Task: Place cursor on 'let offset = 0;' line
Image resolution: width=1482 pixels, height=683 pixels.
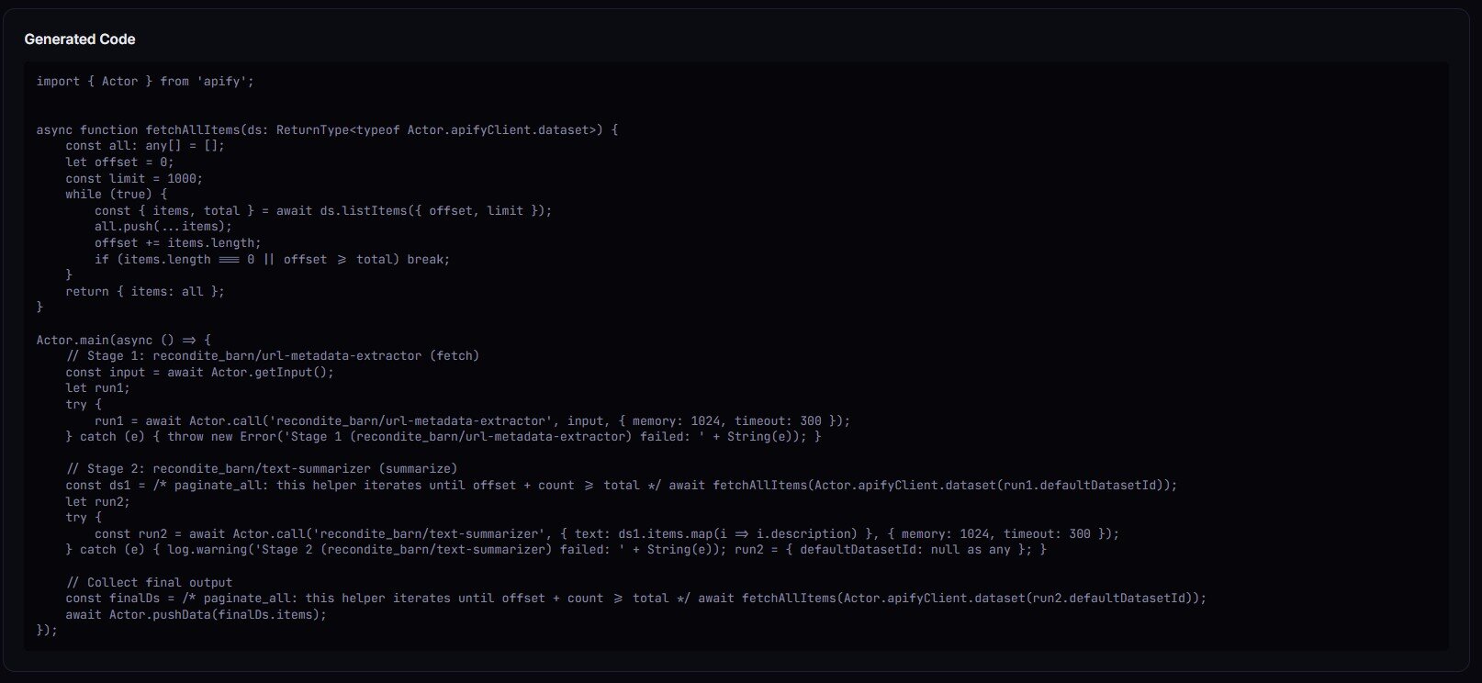Action: (119, 162)
